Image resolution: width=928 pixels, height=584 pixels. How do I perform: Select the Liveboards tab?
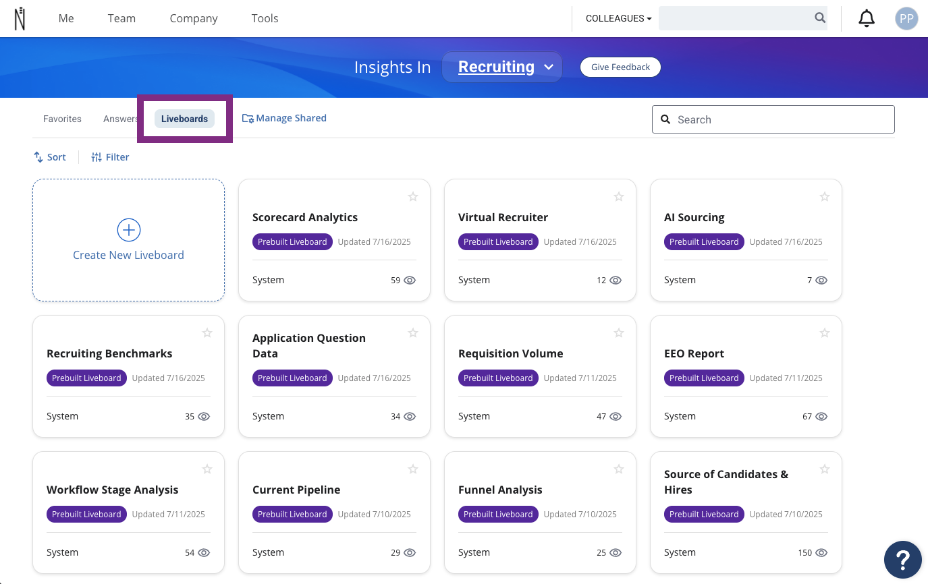(184, 119)
